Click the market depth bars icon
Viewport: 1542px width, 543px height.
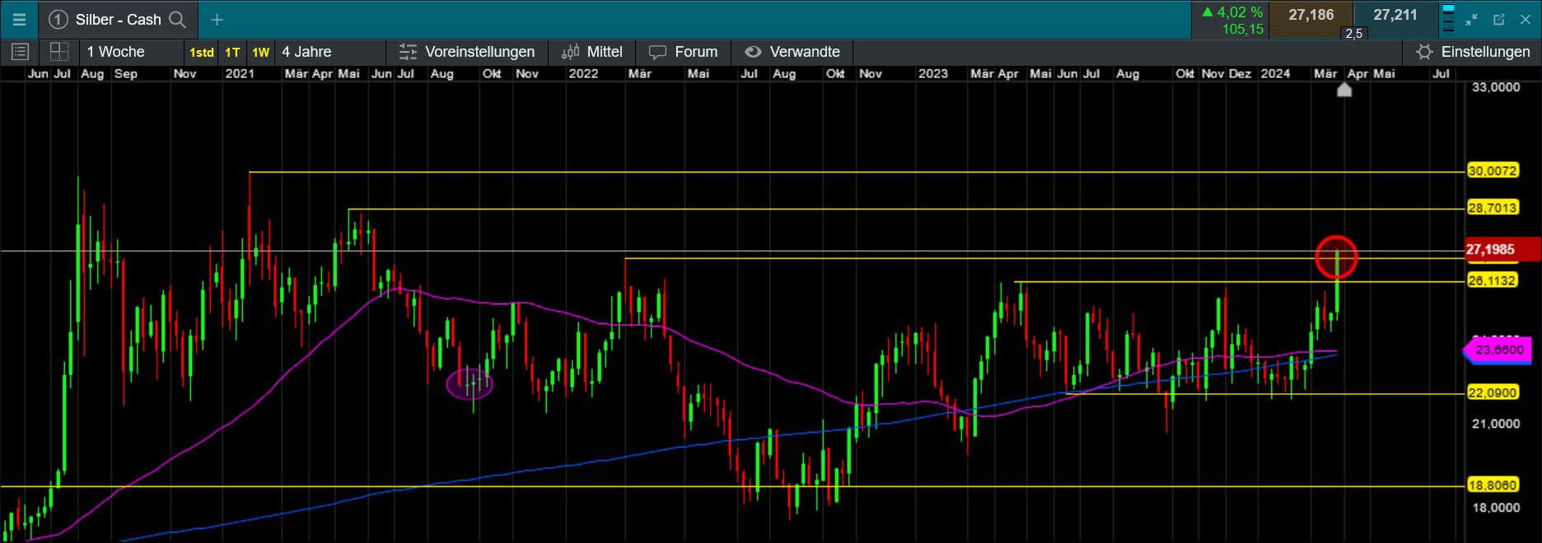pos(1448,20)
